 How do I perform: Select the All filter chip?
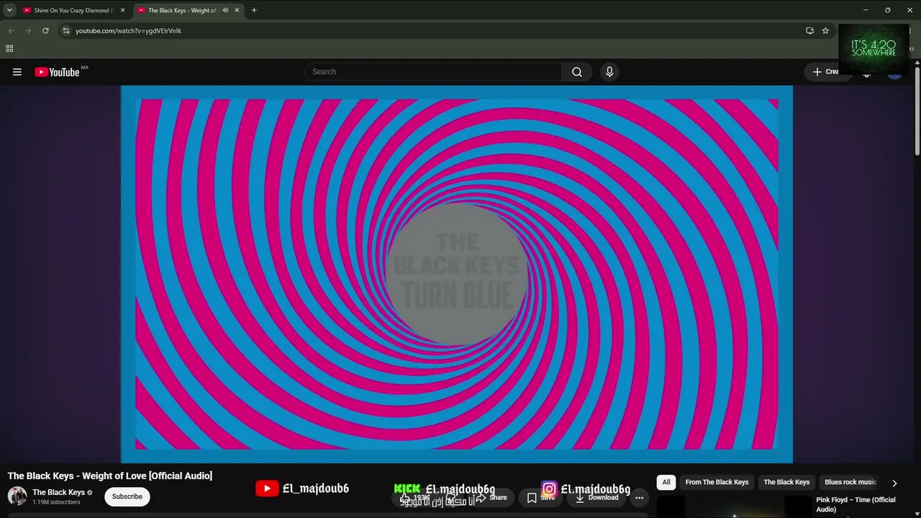[666, 482]
